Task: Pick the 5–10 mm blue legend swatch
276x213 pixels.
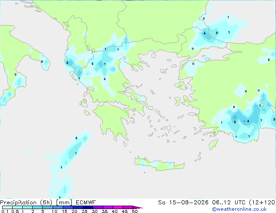Action: pos(47,207)
